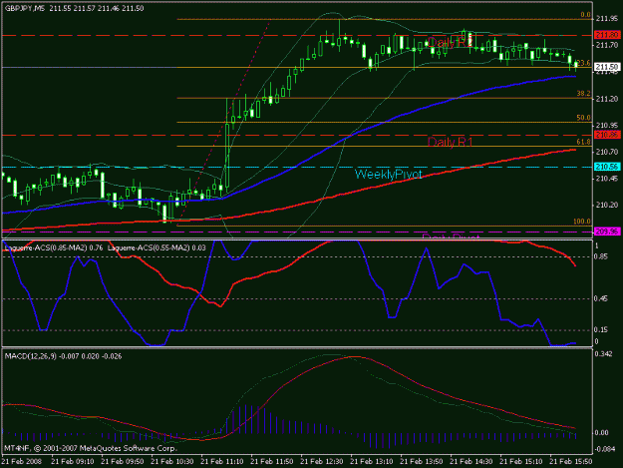Click the 0.342 MACD scale value

(604, 354)
